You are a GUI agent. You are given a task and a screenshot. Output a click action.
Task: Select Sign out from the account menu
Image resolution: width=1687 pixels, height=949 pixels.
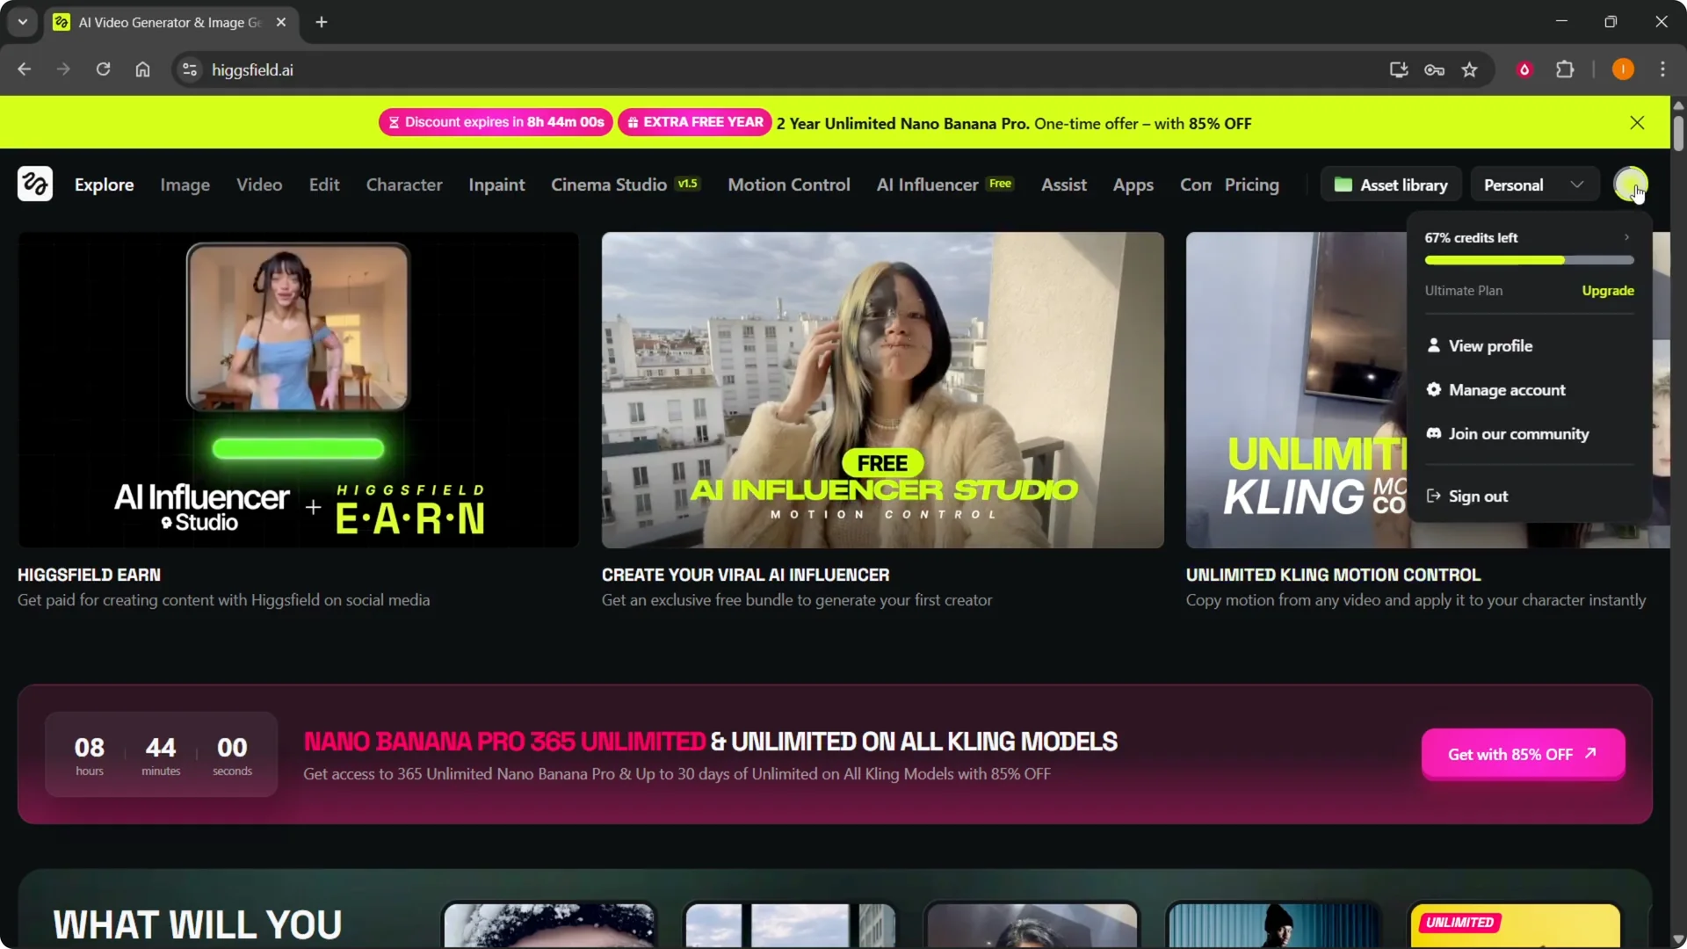pyautogui.click(x=1478, y=496)
